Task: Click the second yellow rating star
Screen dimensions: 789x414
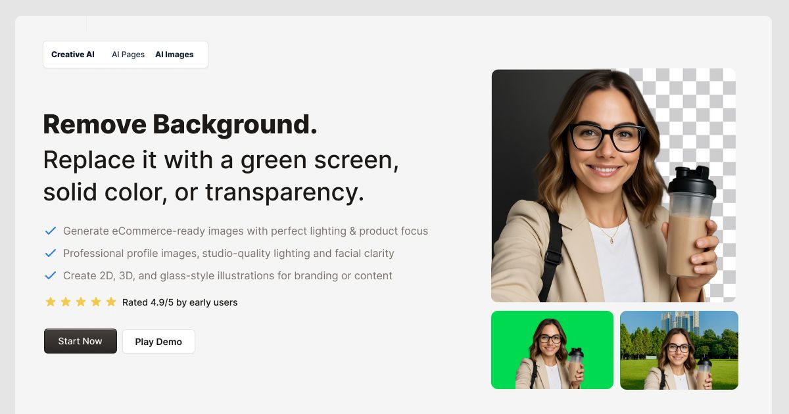Action: [66, 302]
